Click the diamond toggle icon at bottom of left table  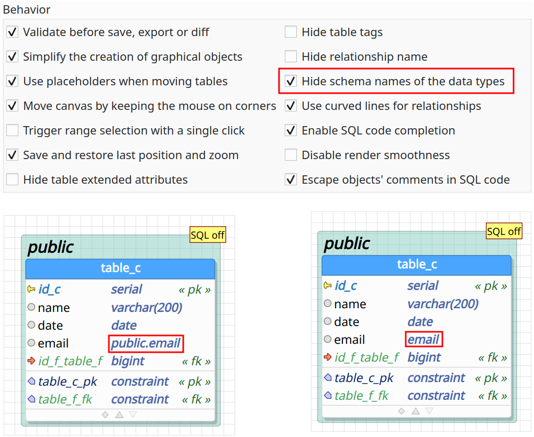pos(105,414)
